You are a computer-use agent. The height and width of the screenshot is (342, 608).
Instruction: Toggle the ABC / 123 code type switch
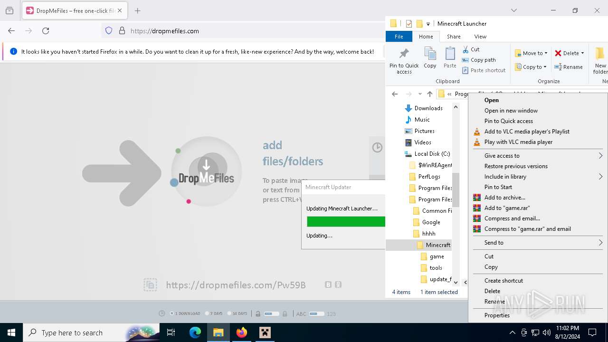point(316,313)
